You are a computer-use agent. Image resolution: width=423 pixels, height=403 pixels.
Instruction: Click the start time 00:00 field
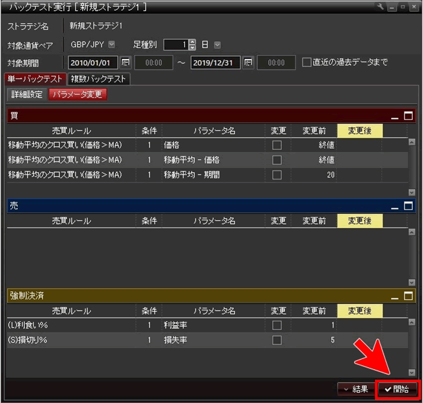click(x=153, y=63)
